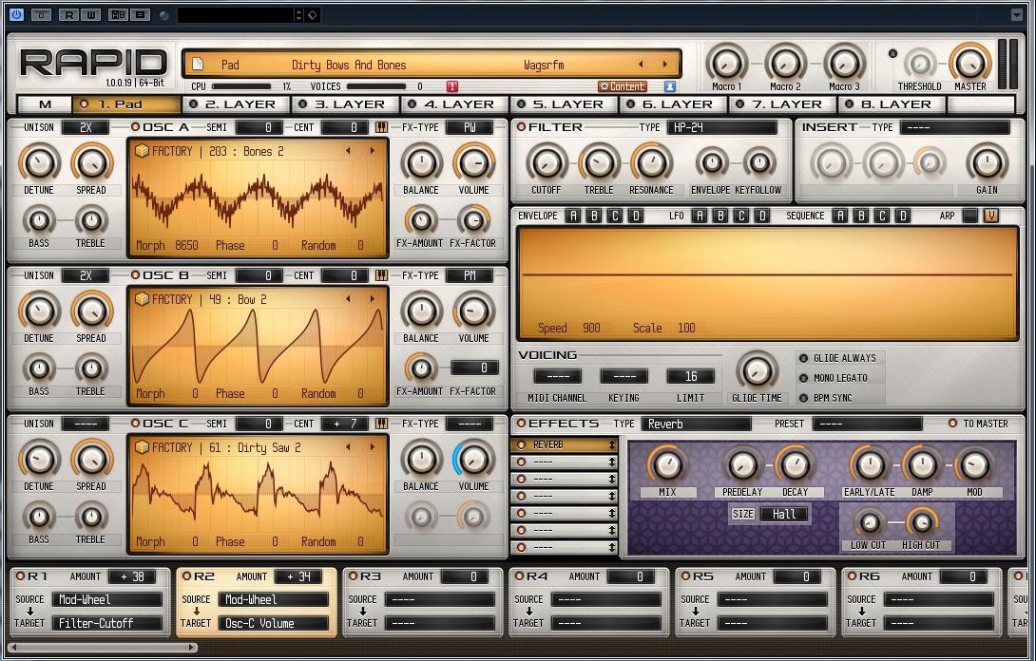Go to previous preset with left arrow
Image resolution: width=1036 pixels, height=661 pixels.
pos(641,64)
